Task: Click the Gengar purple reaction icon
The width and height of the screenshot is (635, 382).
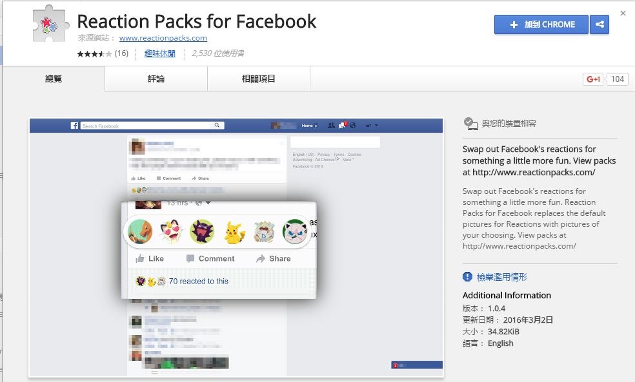Action: pyautogui.click(x=202, y=232)
